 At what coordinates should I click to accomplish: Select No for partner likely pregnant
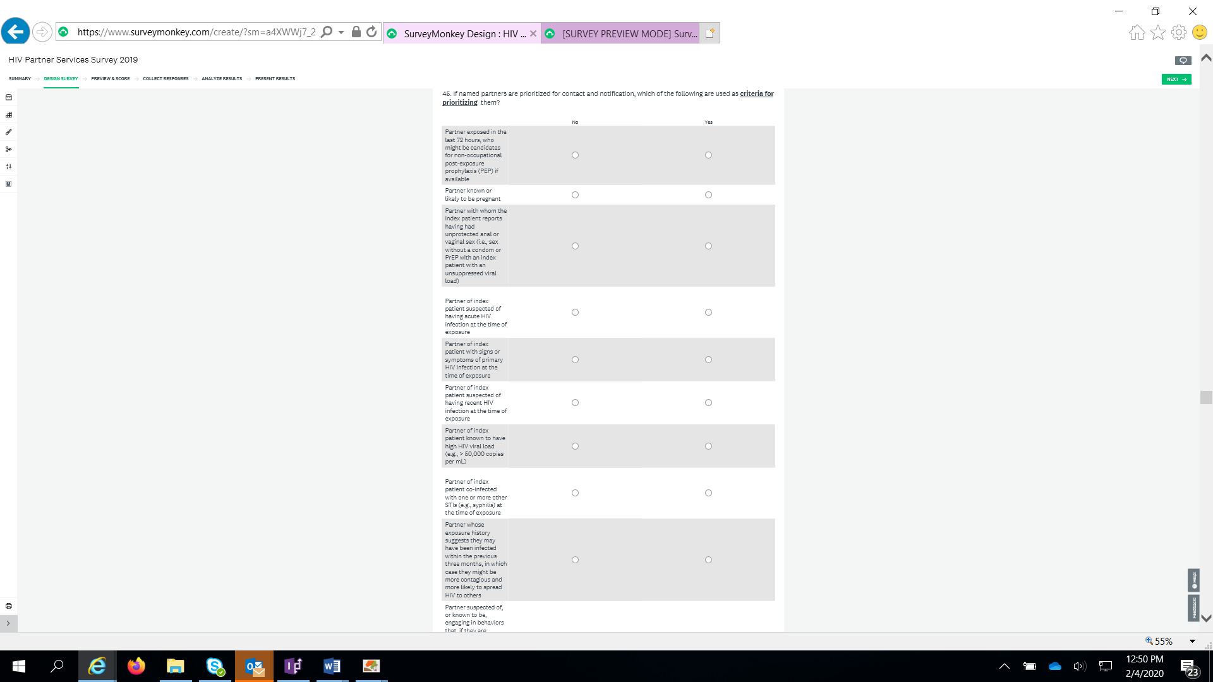coord(575,195)
